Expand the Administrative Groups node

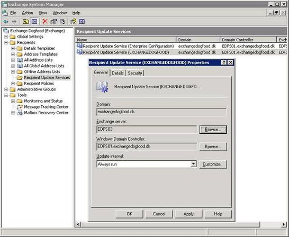(6, 89)
